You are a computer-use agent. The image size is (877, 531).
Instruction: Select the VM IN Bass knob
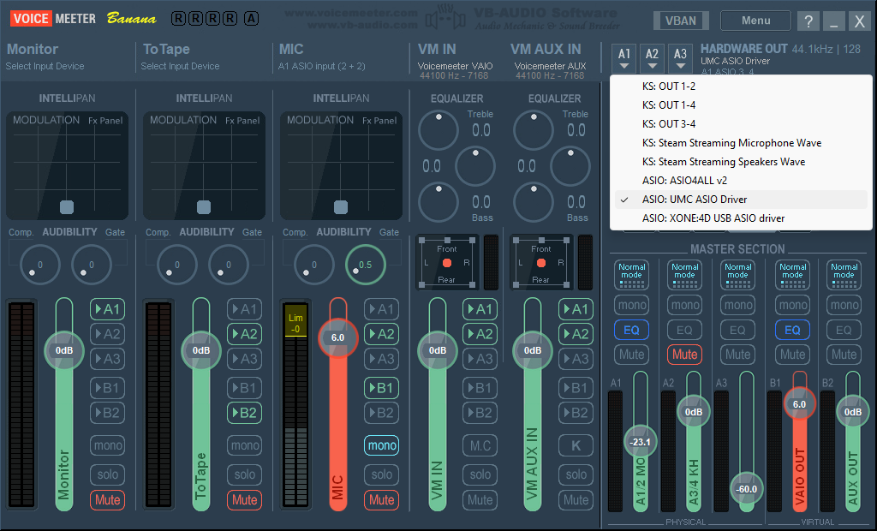[438, 202]
